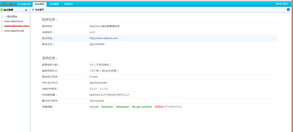The width and height of the screenshot is (293, 132).
Task: Click the 程序名称 row label
Action: pyautogui.click(x=48, y=26)
